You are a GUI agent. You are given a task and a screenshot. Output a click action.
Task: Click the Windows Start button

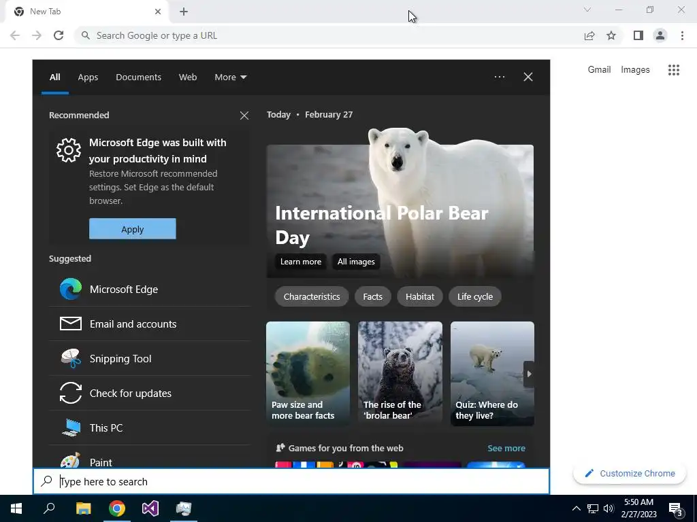click(x=16, y=508)
